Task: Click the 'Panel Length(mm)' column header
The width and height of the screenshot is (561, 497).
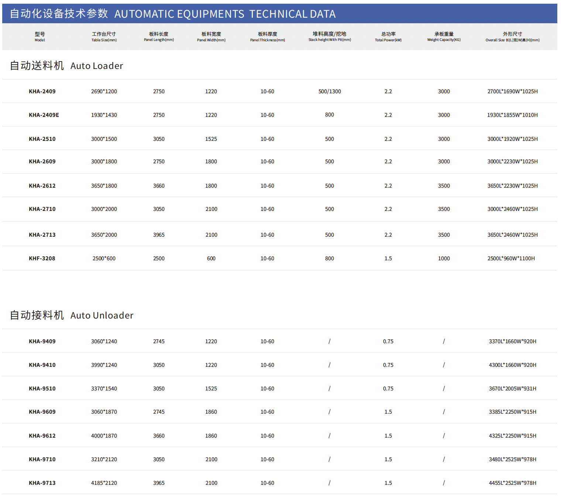Action: tap(159, 40)
